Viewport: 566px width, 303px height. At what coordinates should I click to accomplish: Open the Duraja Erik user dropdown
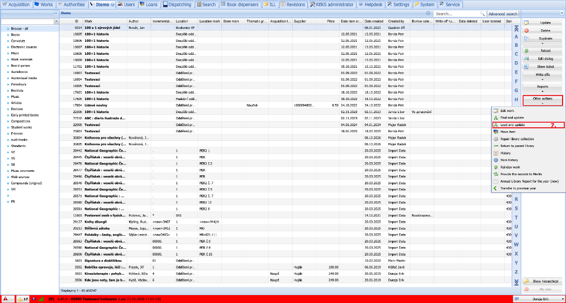tap(538, 299)
